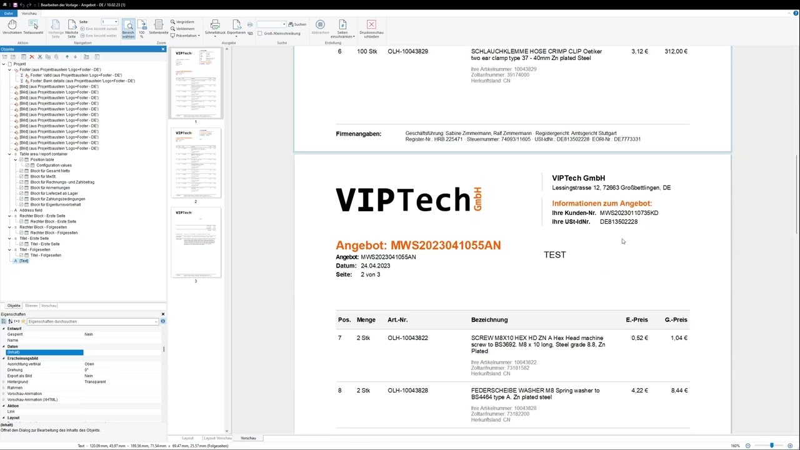Click the cut scissors icon in Objekte toolbar
Viewport: 800px width, 450px height.
point(39,57)
